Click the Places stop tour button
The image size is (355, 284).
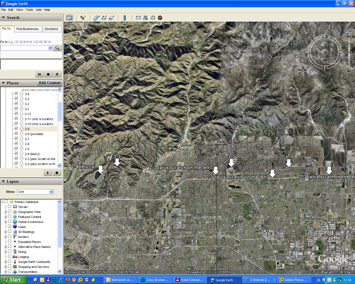(x=57, y=173)
